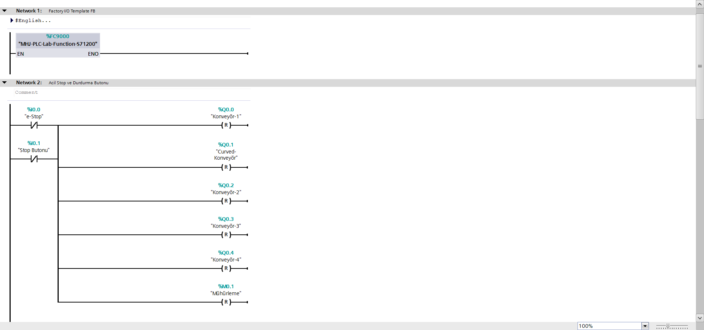Select the Mühürleme reset coil
Image resolution: width=704 pixels, height=330 pixels.
tap(226, 302)
